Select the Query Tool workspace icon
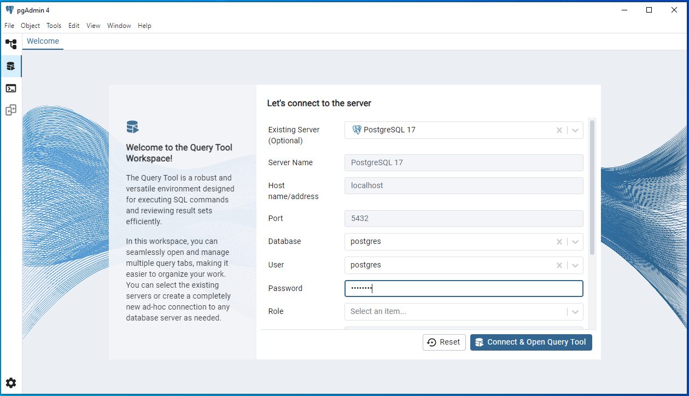Screen dimensions: 689x396 (11, 66)
